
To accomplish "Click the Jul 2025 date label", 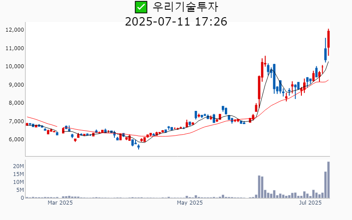I will (x=311, y=203).
